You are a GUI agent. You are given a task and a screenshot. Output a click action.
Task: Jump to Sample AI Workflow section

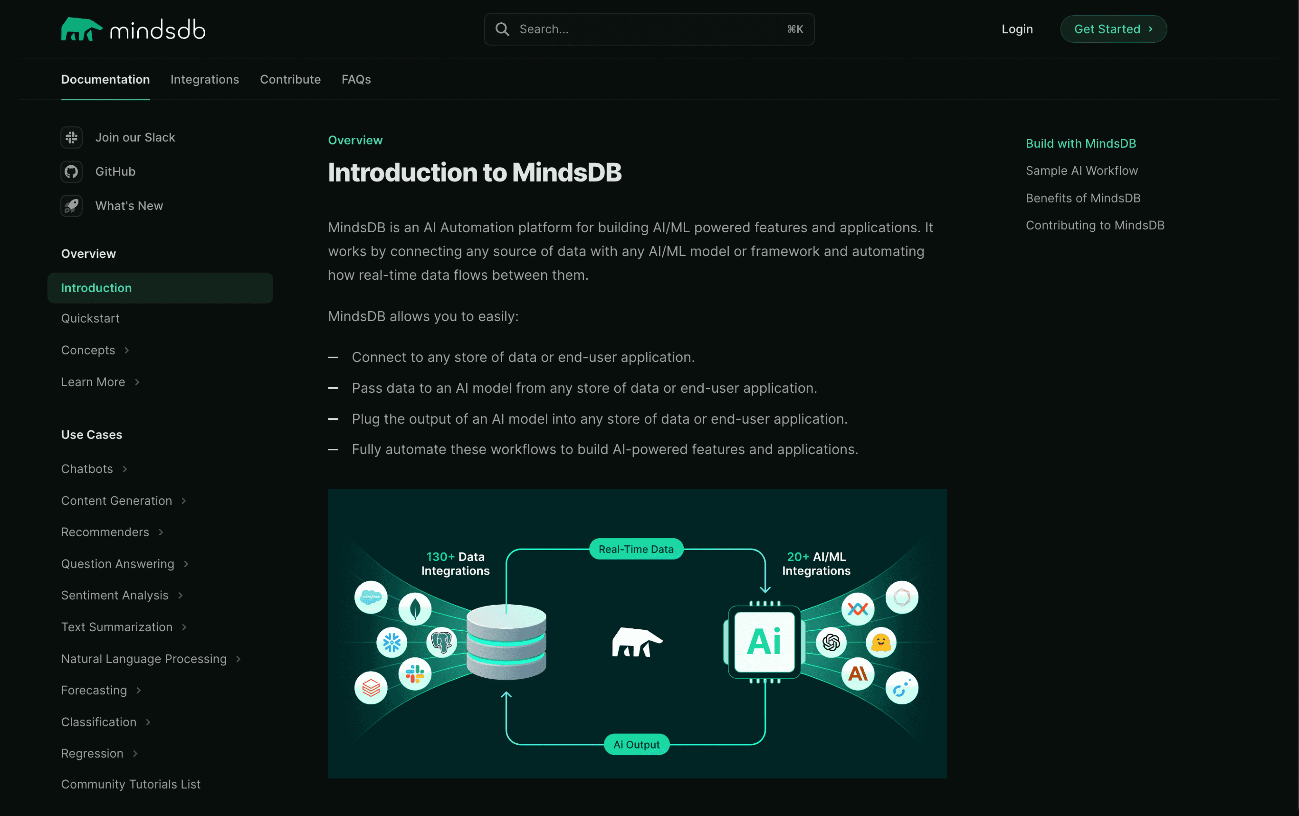point(1081,170)
